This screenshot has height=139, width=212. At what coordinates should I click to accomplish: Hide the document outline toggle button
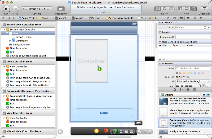(x=60, y=131)
